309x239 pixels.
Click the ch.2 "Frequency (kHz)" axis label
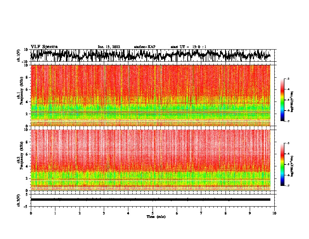21,155
